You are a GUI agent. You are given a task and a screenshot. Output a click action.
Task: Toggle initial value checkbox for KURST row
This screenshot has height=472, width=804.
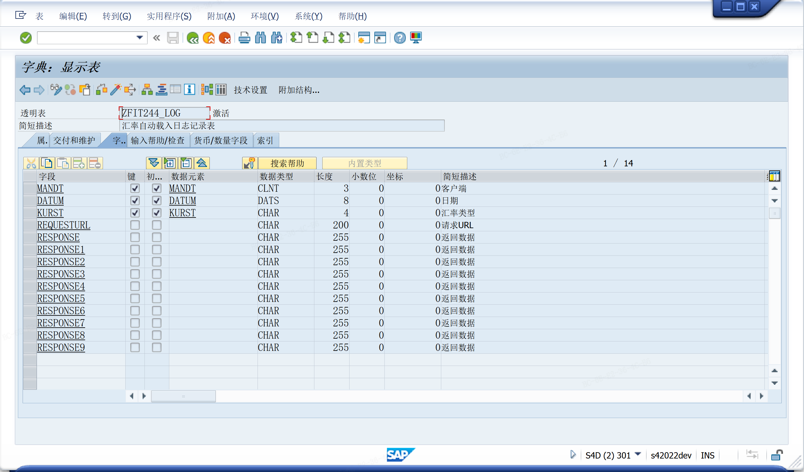[157, 213]
